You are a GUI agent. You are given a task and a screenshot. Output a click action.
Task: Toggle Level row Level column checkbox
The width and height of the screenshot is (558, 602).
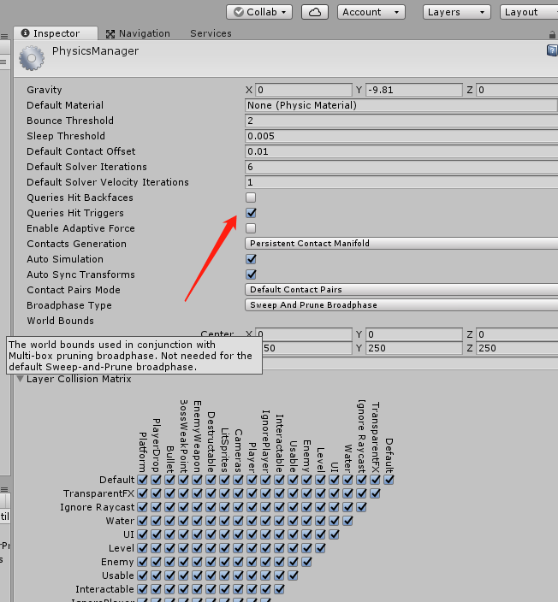point(320,548)
